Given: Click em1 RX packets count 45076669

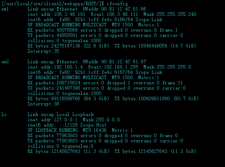Looking at the screenshot, I should pos(67,30).
